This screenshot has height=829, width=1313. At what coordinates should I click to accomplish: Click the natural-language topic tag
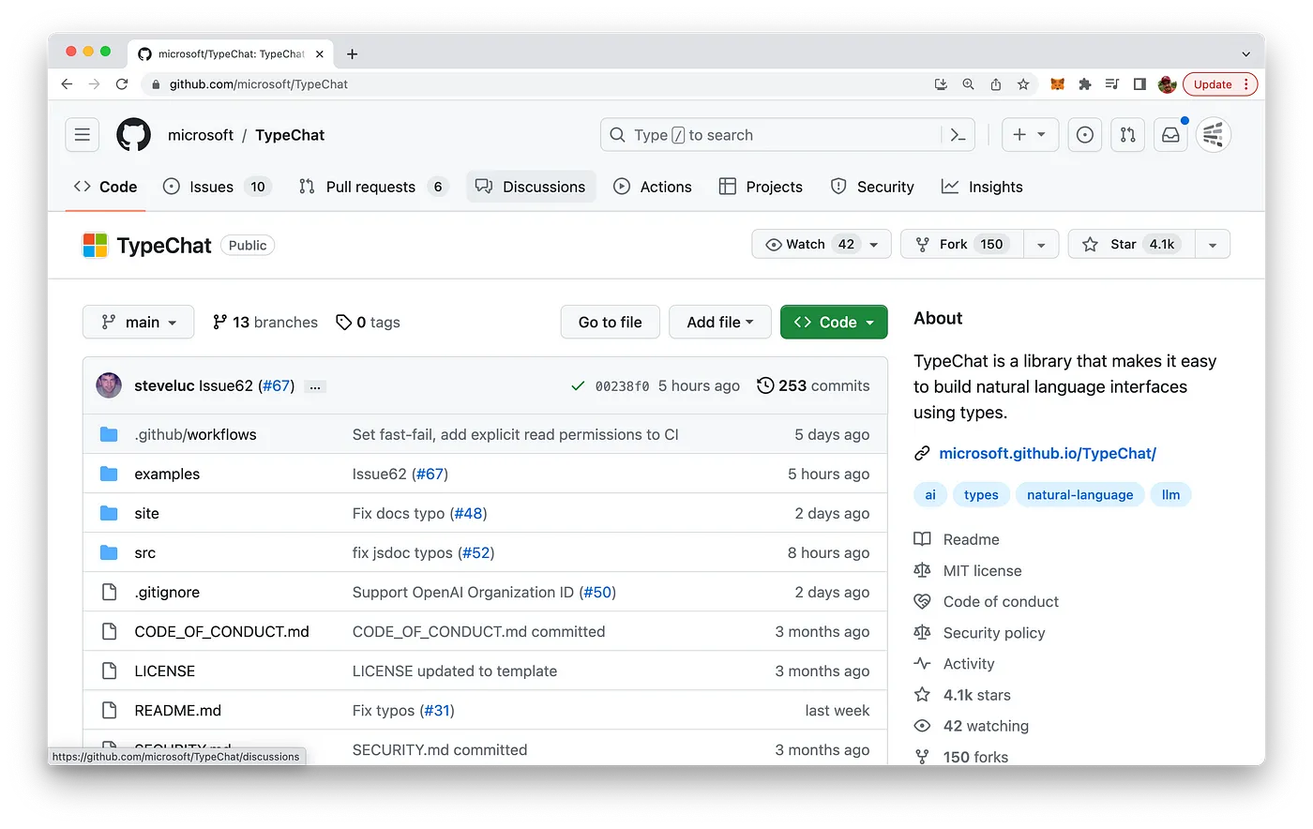coord(1079,494)
